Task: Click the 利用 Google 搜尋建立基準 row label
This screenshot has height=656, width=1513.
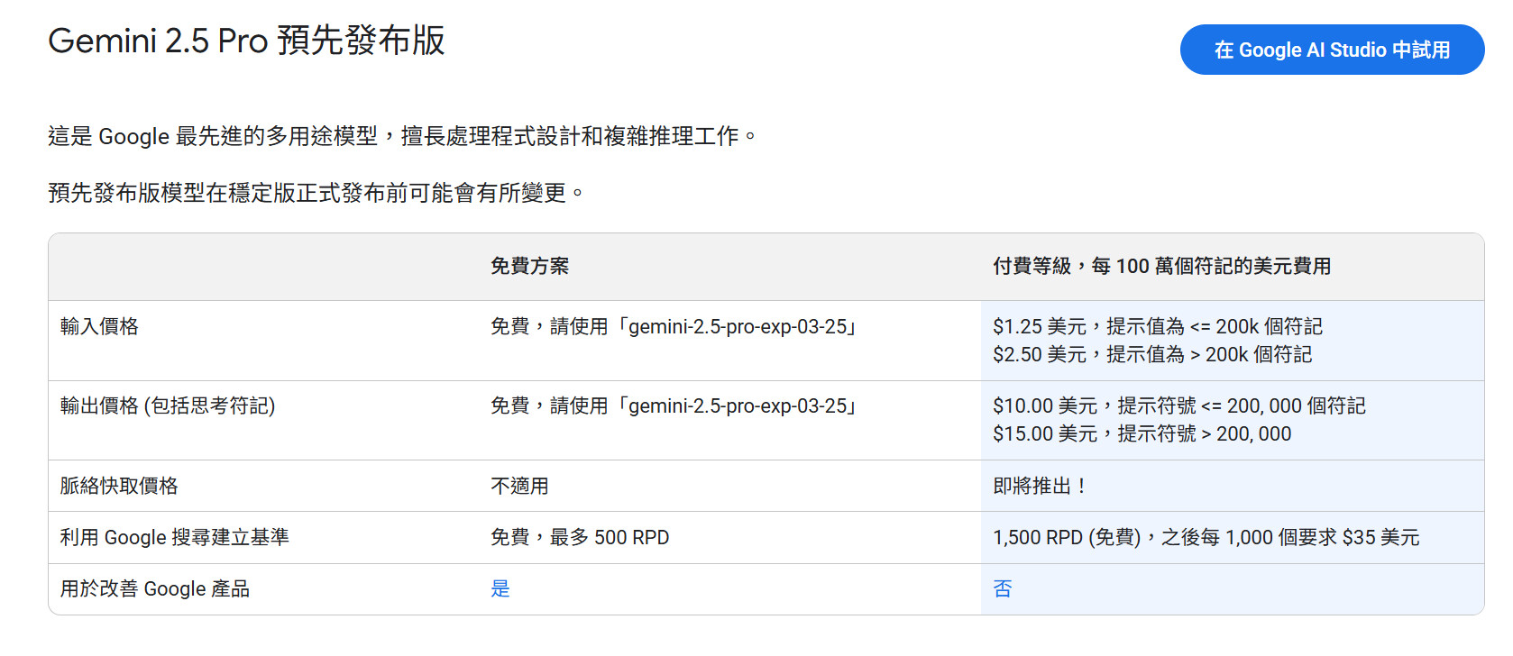Action: coord(174,537)
